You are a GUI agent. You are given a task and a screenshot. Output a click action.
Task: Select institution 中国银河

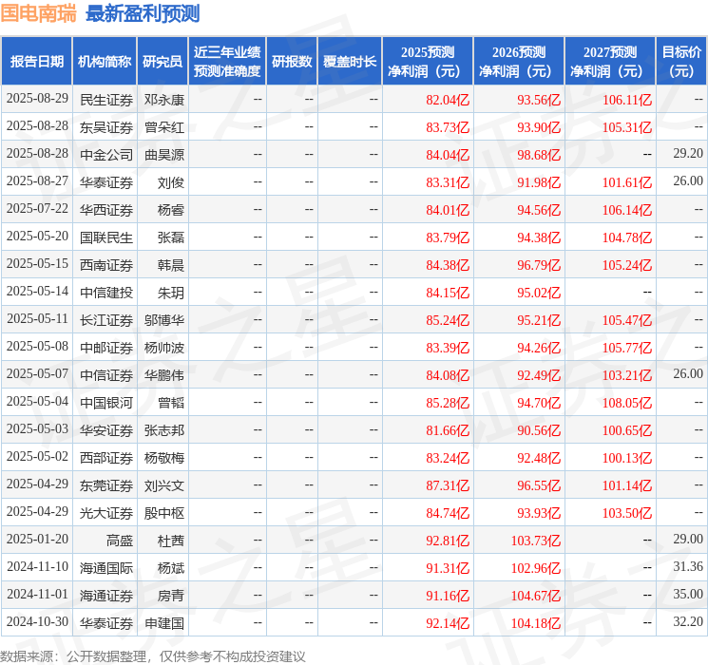click(106, 403)
